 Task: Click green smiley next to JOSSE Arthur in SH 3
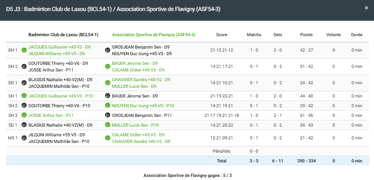pyautogui.click(x=24, y=115)
